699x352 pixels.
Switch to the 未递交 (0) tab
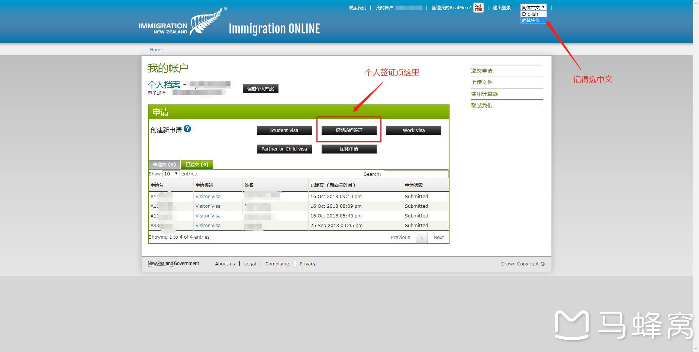click(x=164, y=165)
